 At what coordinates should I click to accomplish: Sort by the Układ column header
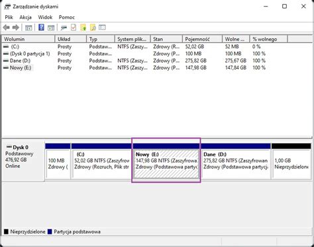tap(71, 39)
